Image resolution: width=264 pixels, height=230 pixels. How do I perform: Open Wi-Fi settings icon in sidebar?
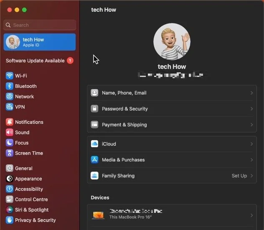coord(10,76)
